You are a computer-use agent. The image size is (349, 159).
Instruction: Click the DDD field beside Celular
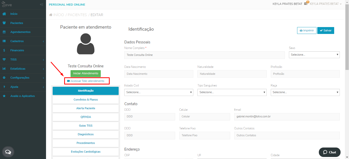(150, 116)
